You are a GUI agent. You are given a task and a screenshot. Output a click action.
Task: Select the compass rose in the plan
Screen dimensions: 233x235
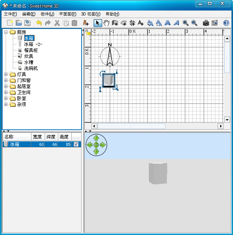pos(110,56)
